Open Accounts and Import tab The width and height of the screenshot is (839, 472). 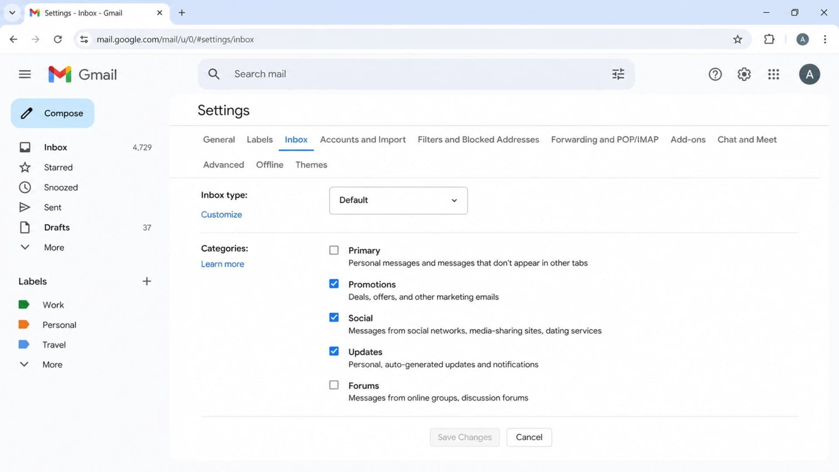(363, 139)
